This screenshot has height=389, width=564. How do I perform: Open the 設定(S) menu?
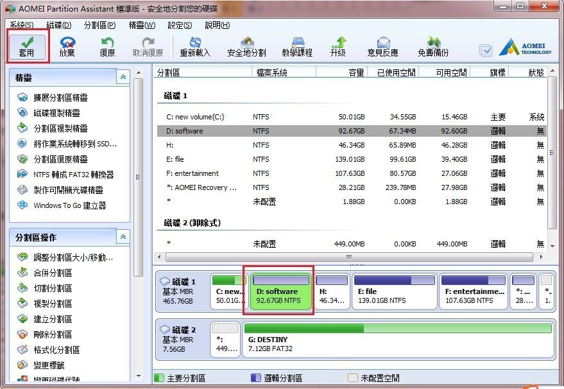click(x=180, y=25)
